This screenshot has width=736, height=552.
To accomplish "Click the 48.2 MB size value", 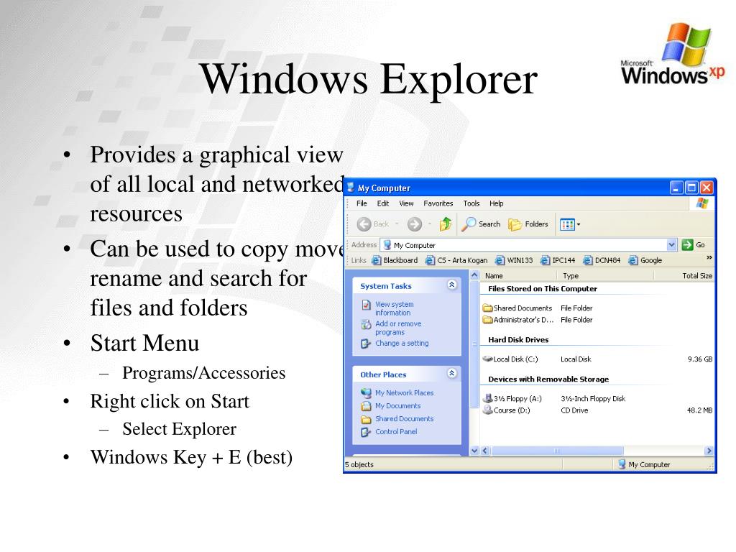I will [x=699, y=410].
